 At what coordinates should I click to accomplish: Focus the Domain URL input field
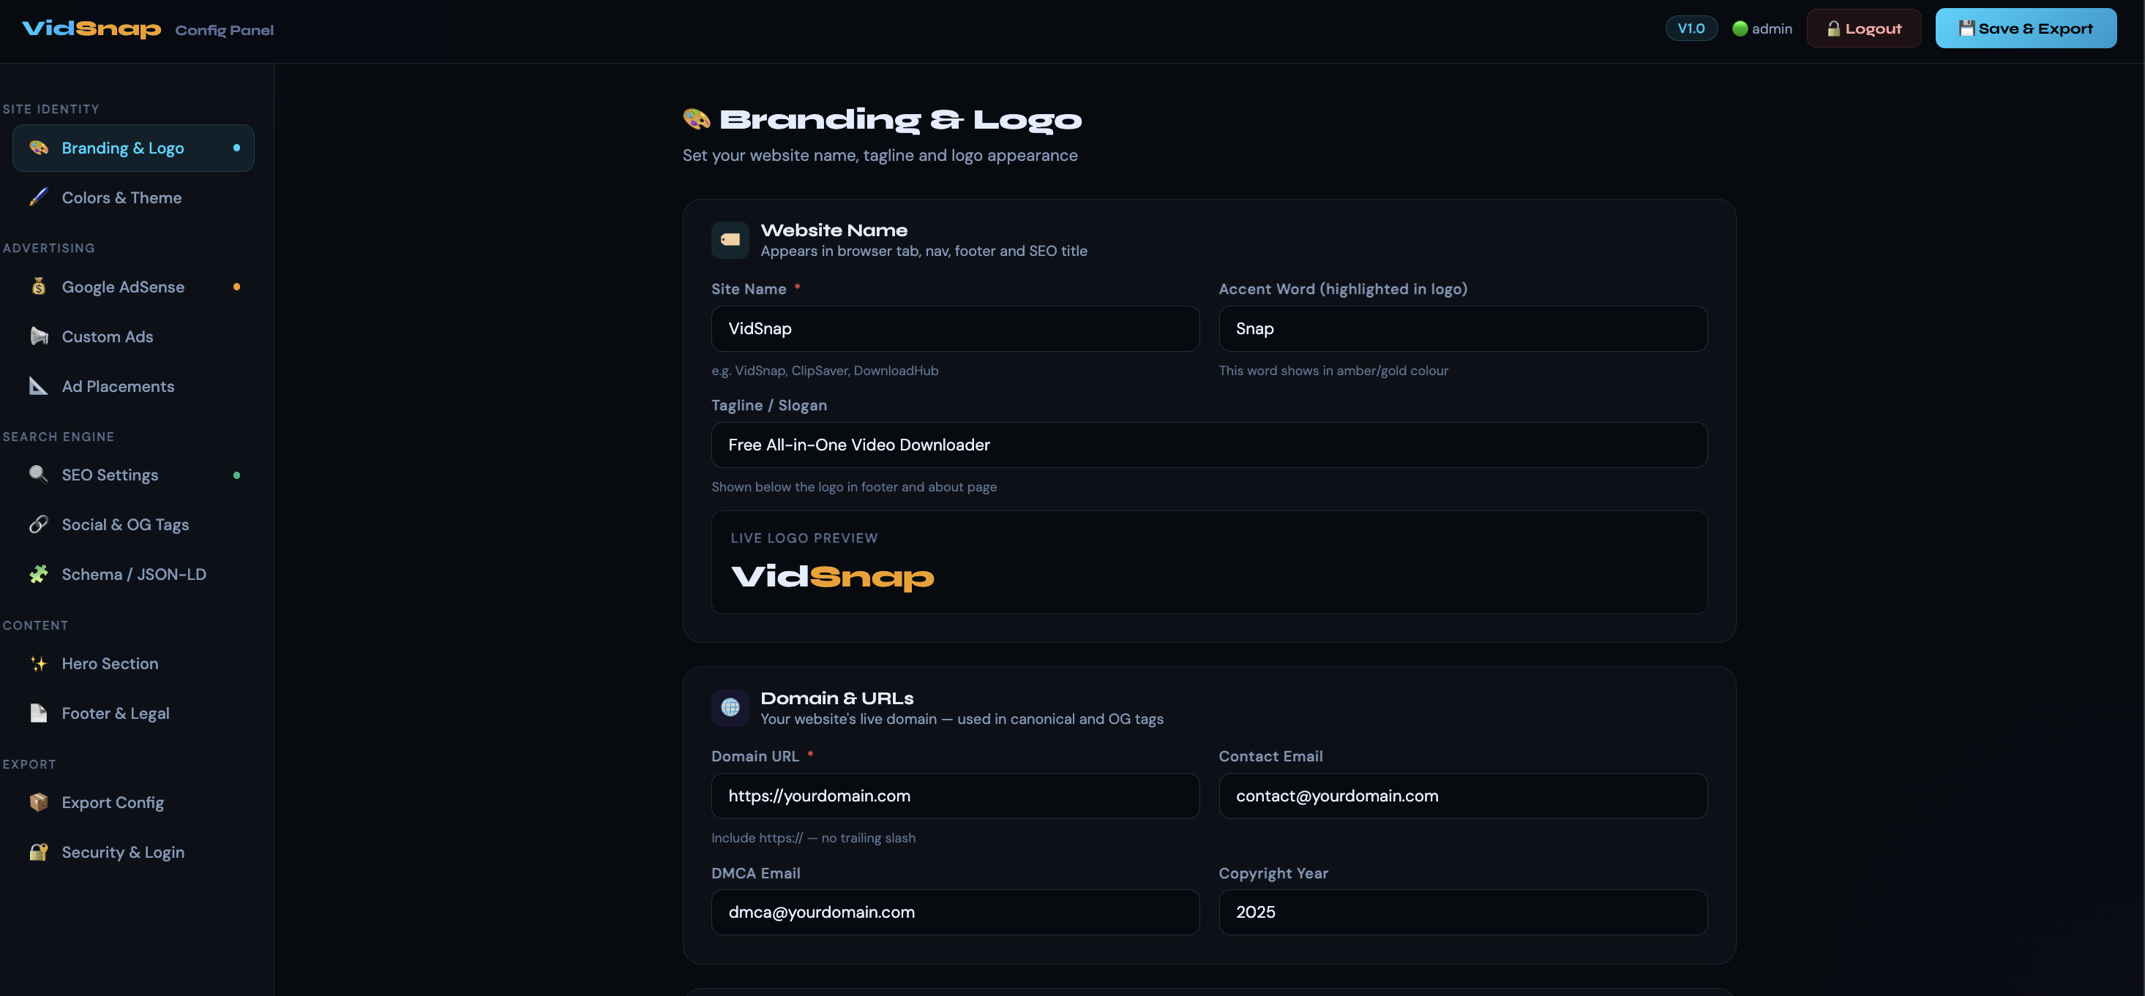[954, 796]
